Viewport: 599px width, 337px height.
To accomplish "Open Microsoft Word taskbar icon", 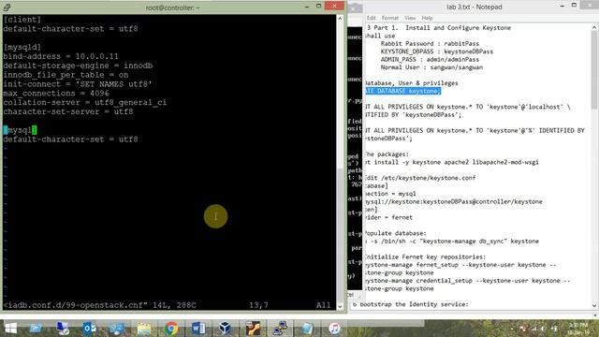I will 198,329.
